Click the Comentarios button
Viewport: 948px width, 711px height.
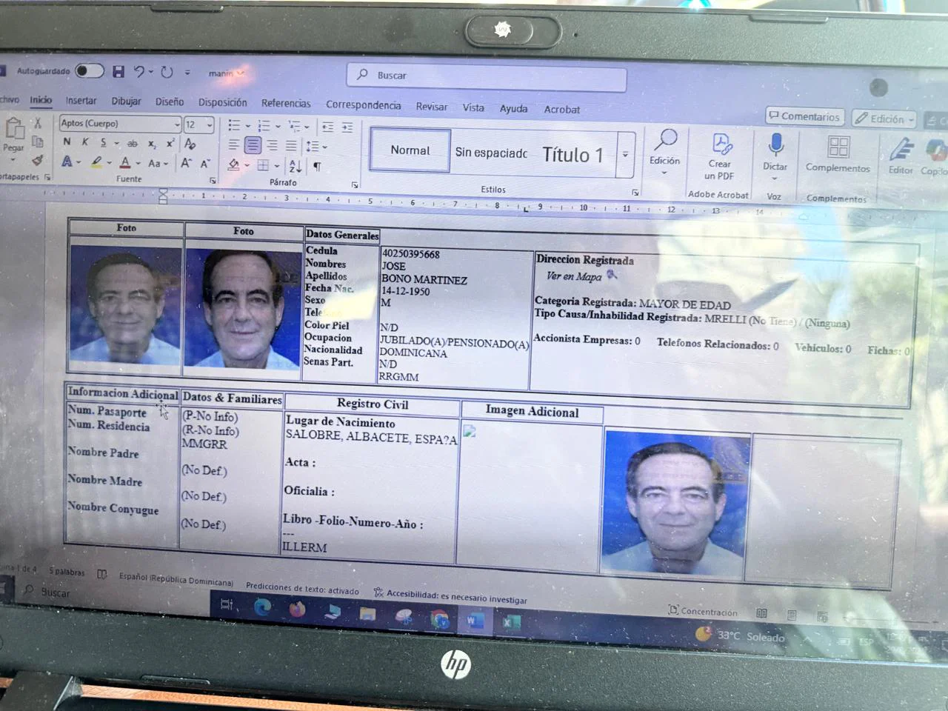point(804,116)
